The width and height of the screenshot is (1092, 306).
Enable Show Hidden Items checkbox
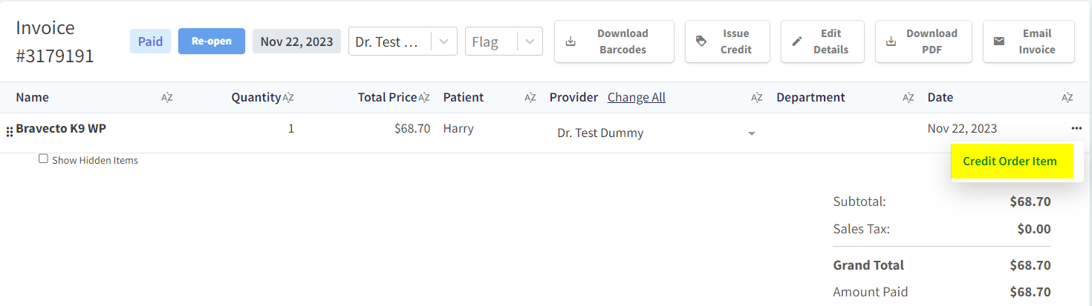click(x=43, y=159)
